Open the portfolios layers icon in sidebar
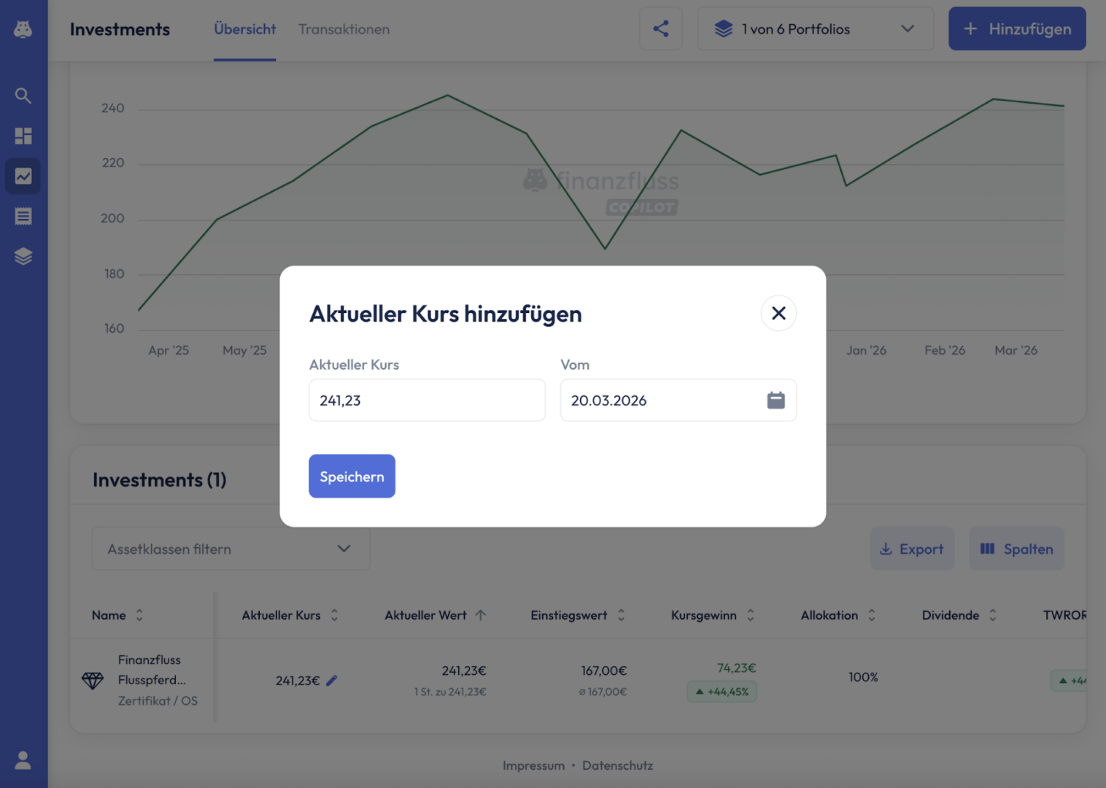This screenshot has width=1106, height=788. (23, 256)
